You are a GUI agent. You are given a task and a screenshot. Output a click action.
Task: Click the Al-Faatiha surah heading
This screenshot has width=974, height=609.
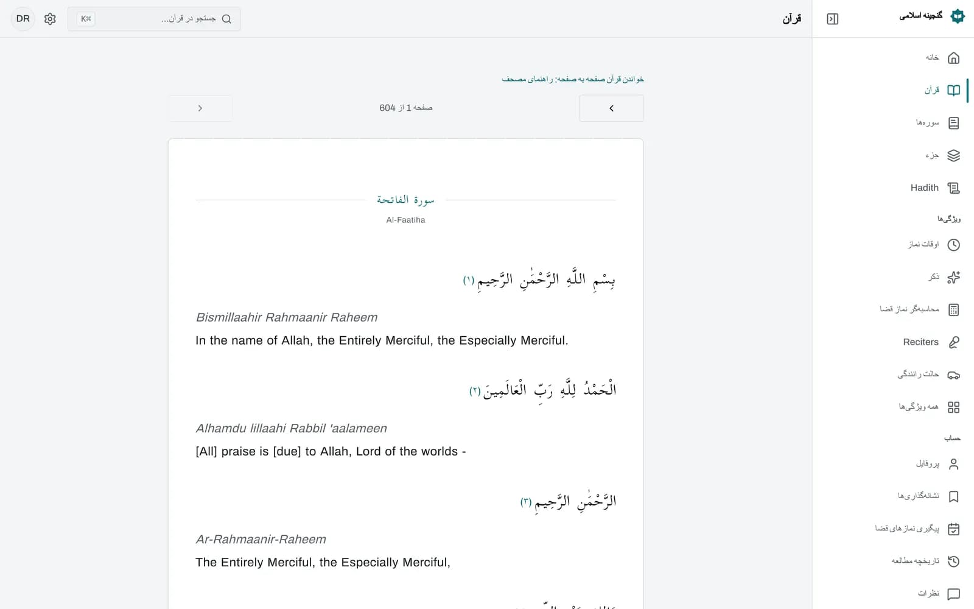[x=405, y=200]
